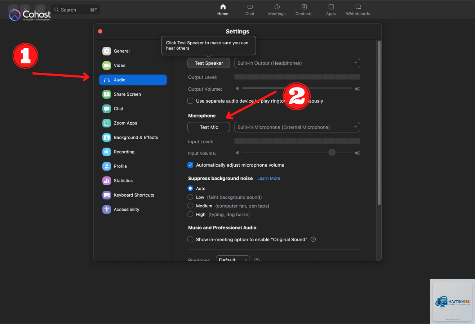
Task: Uncheck Automatically adjust microphone volume
Action: pos(190,165)
